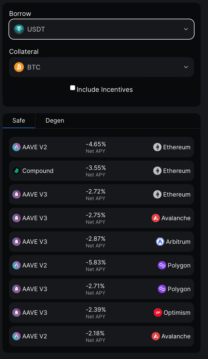Click the Compound protocol logo icon
Viewport: 208px width, 359px height.
17,171
